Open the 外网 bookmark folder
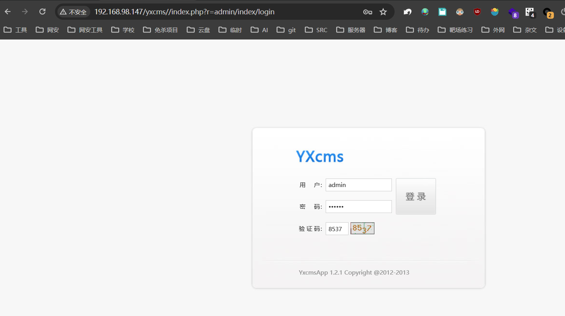This screenshot has width=565, height=316. coord(493,30)
